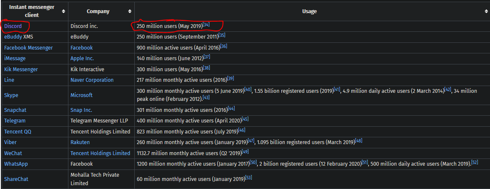This screenshot has height=189, width=490.
Task: Open the ShareChat link
Action: [x=16, y=179]
